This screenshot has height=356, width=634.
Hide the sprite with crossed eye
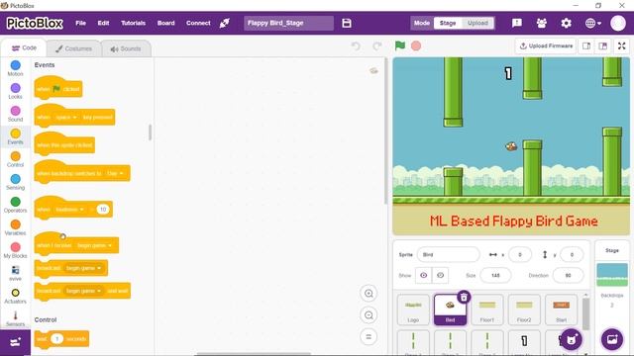click(440, 275)
